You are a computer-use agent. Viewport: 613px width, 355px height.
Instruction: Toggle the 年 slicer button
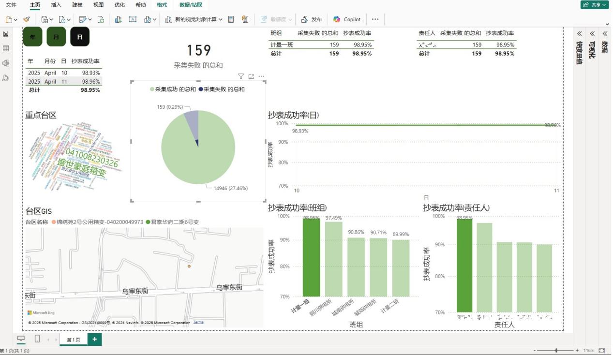pos(32,37)
